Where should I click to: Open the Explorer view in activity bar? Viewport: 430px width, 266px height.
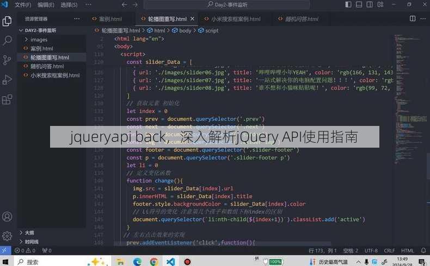(7, 21)
